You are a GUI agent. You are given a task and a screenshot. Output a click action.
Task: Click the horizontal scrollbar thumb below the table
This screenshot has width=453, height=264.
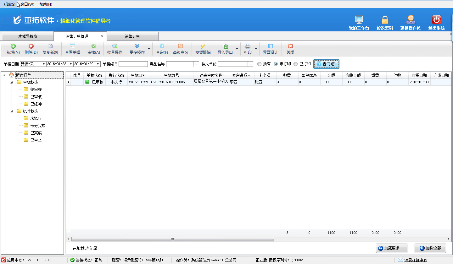(173, 239)
